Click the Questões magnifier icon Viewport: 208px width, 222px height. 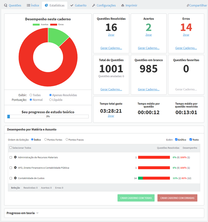coord(5,5)
